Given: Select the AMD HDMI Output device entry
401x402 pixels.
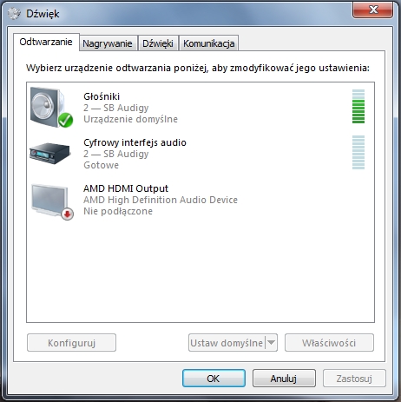Looking at the screenshot, I should (x=200, y=200).
